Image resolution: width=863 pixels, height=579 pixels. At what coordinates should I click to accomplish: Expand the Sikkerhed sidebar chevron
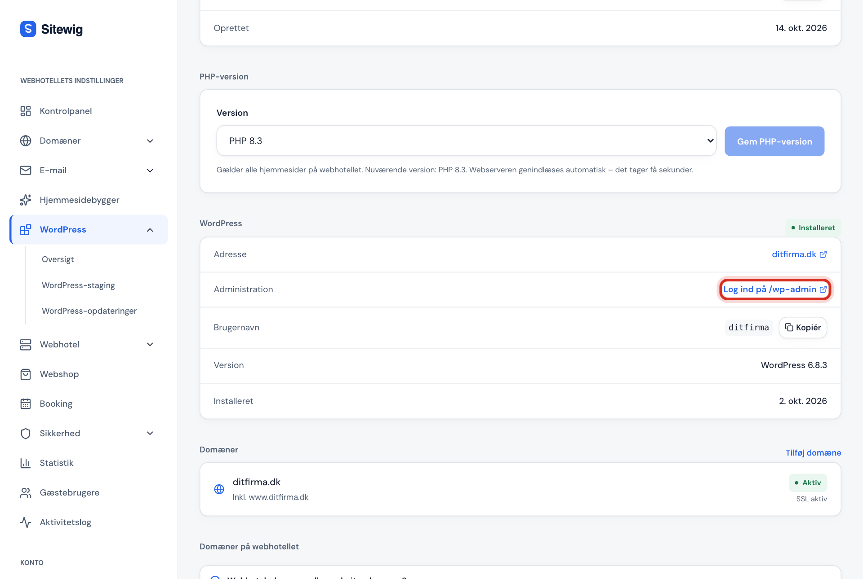click(x=150, y=433)
